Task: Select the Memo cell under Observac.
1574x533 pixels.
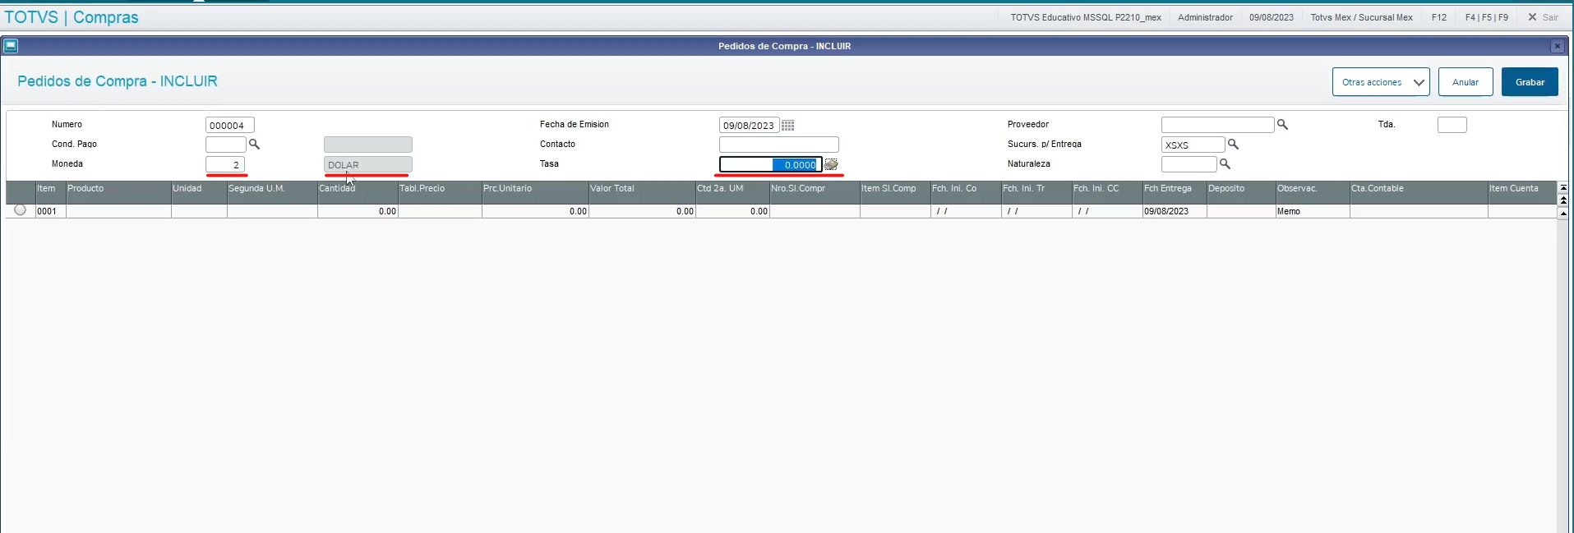Action: (1313, 211)
